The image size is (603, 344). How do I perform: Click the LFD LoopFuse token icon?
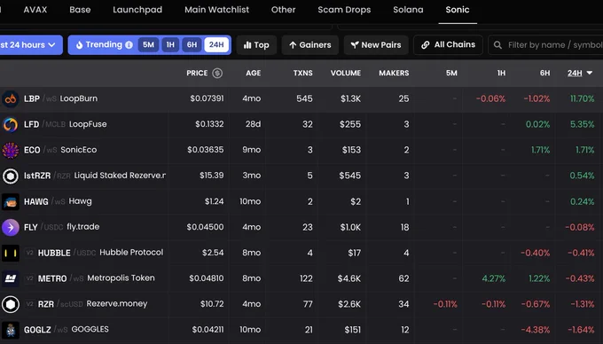(11, 124)
